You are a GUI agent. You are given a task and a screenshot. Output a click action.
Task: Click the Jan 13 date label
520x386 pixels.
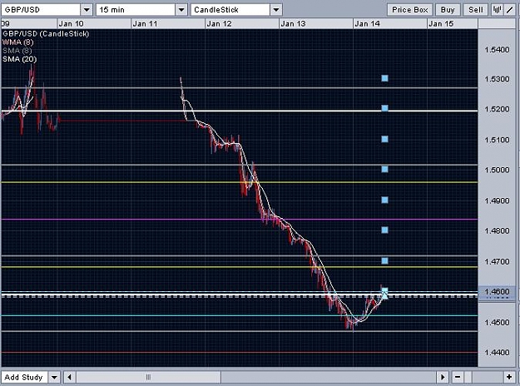pyautogui.click(x=293, y=24)
